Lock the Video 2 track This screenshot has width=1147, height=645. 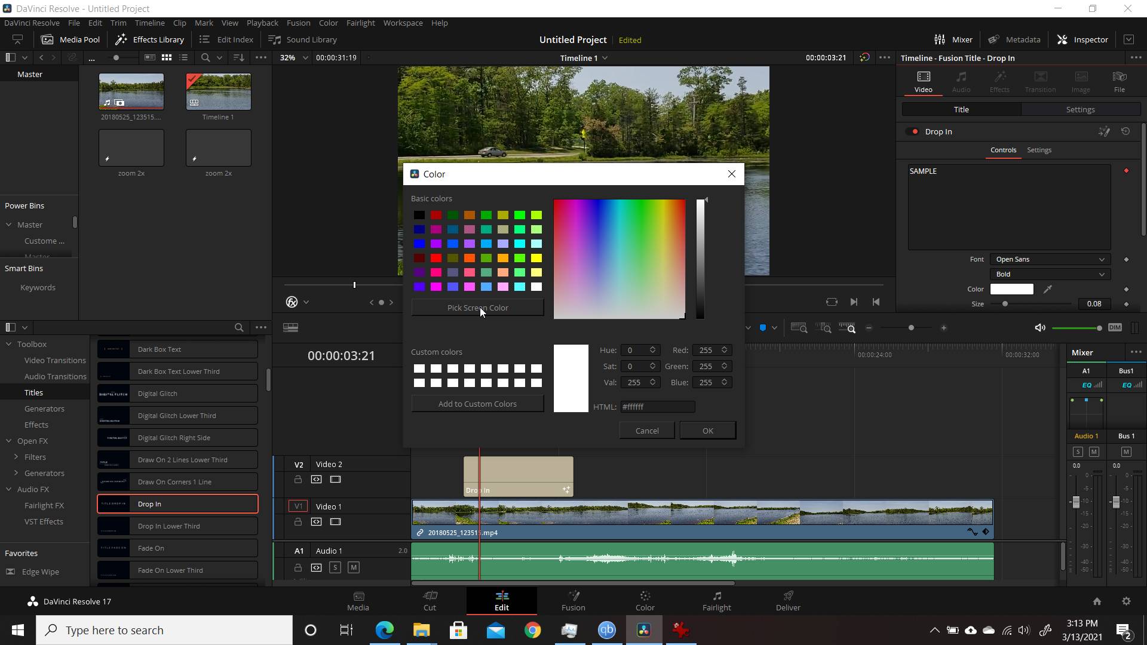[x=298, y=480]
